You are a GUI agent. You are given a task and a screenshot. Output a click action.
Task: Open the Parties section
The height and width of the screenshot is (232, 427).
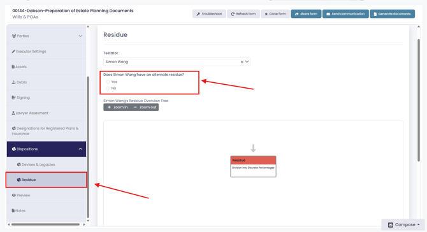point(47,36)
